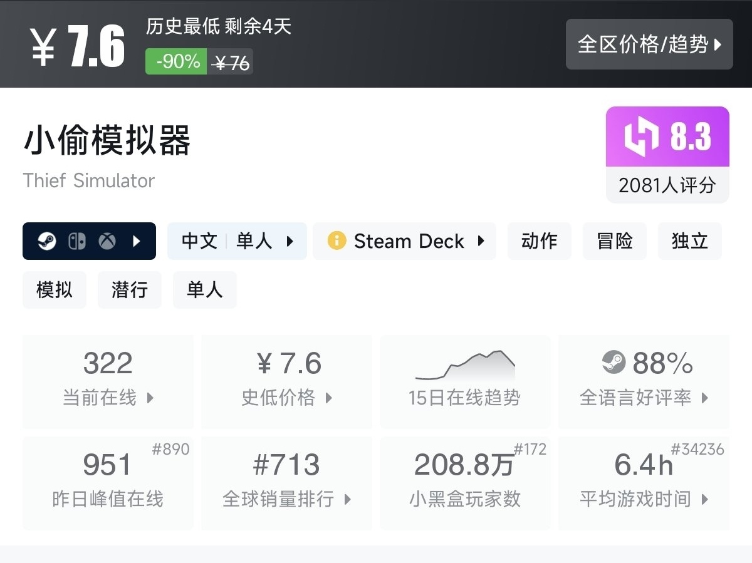Click the #34236 playtime rank label
The width and height of the screenshot is (752, 563).
tap(697, 449)
